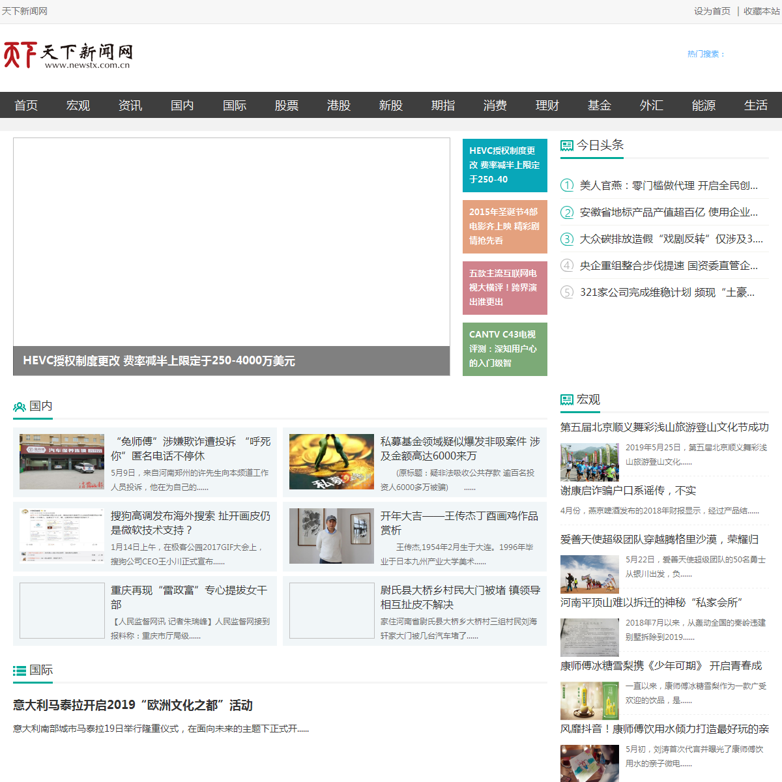The image size is (782, 782).
Task: Click the 今日头条 section icon
Action: (567, 145)
